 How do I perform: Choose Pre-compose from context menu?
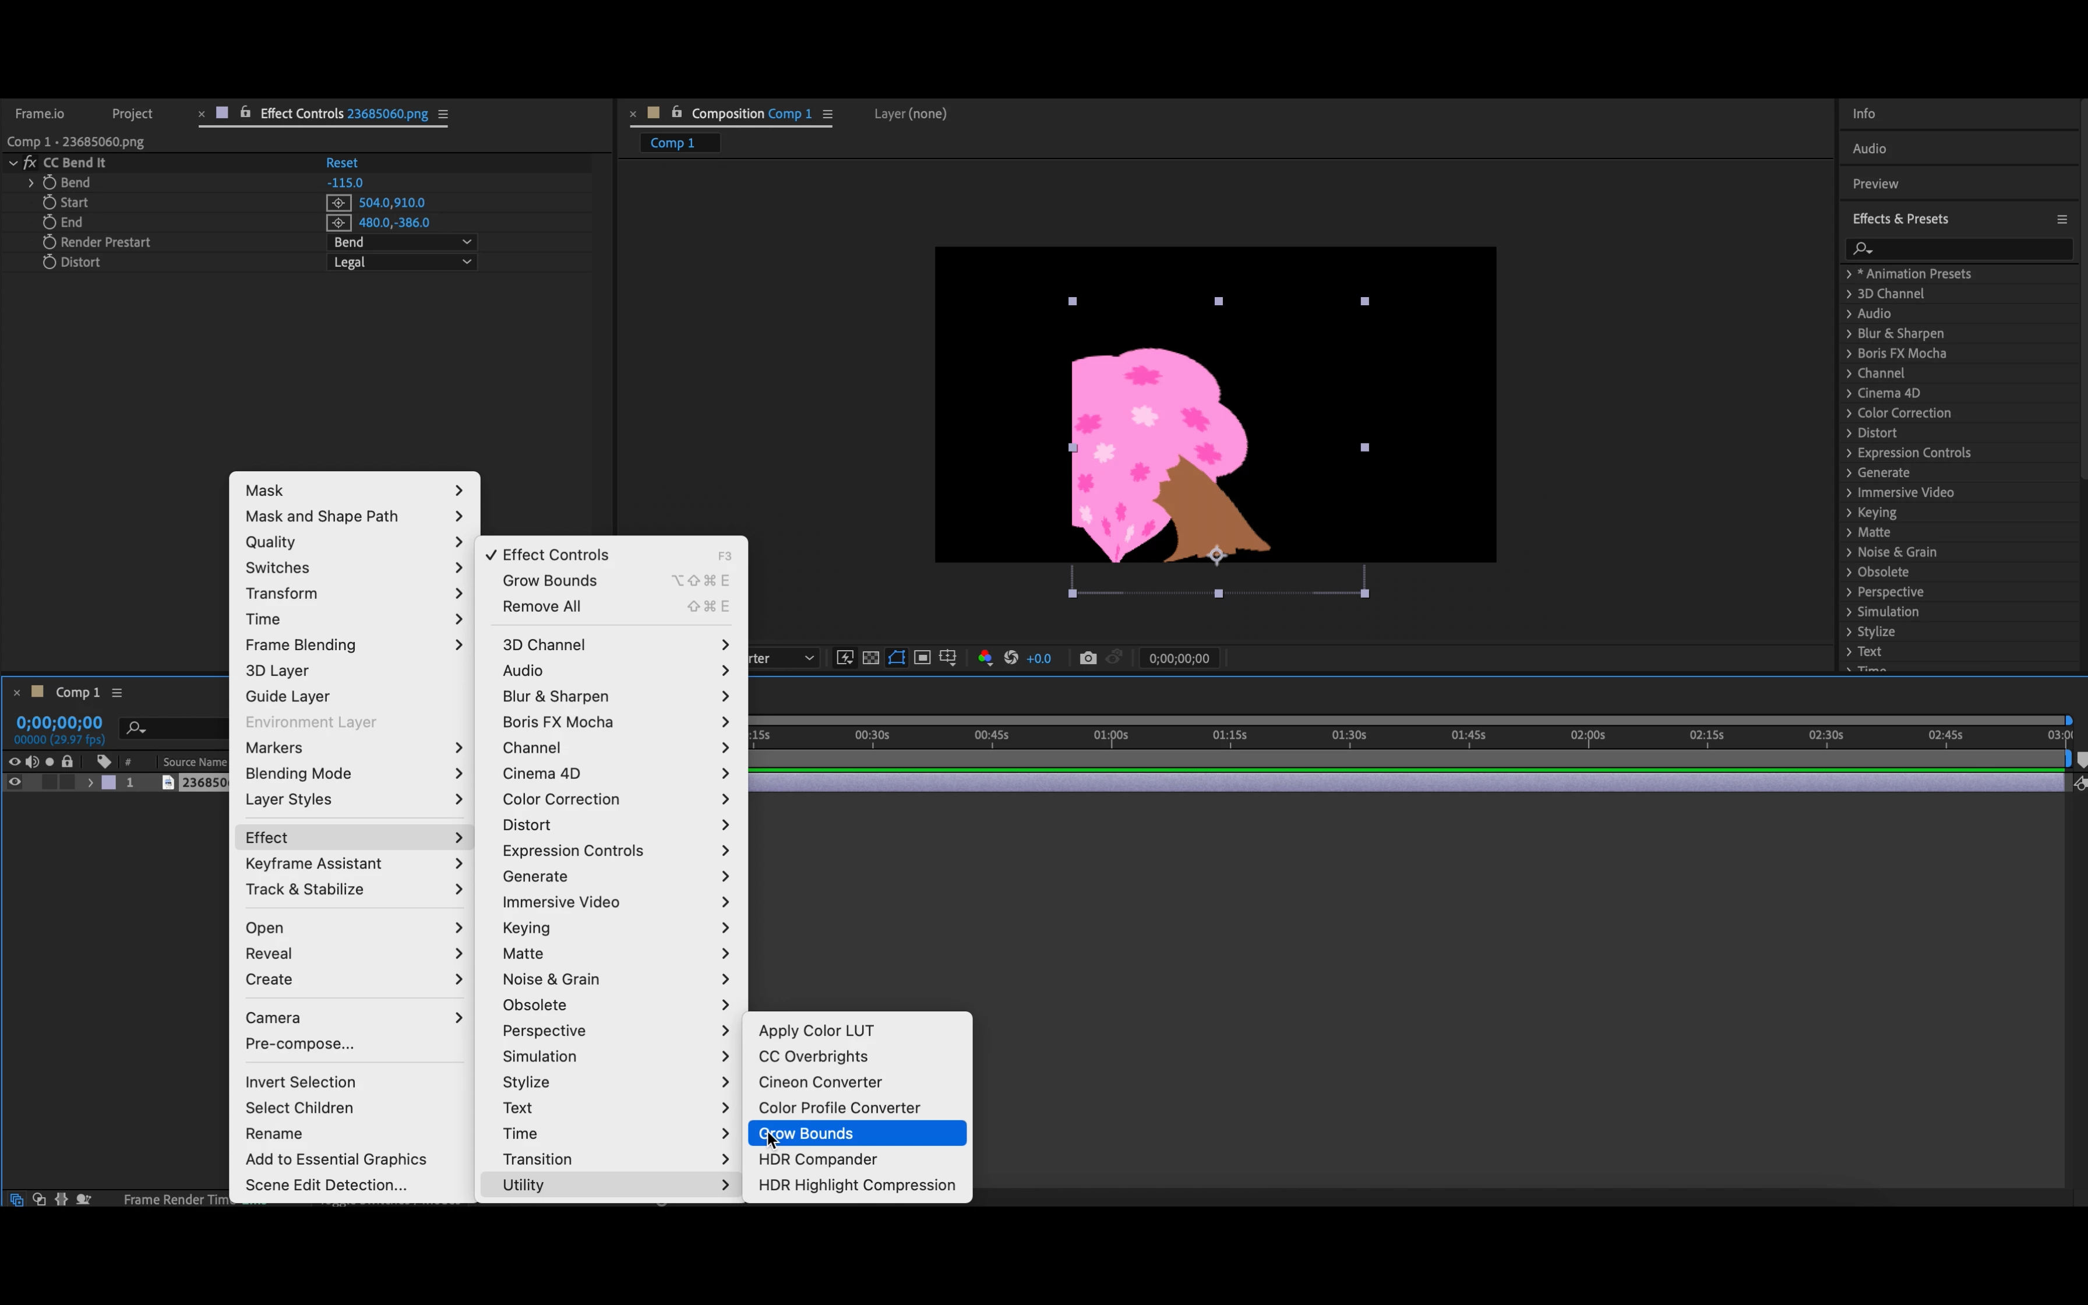click(x=299, y=1043)
